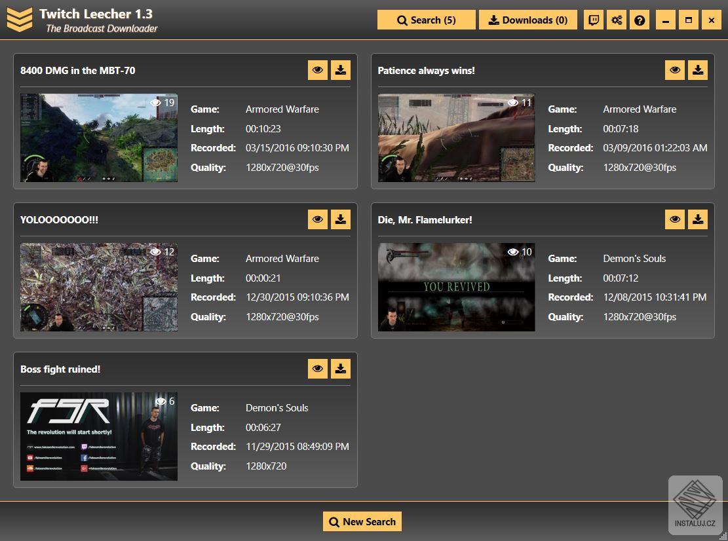Select the MBT-70 video thumbnail
The image size is (728, 541).
99,138
